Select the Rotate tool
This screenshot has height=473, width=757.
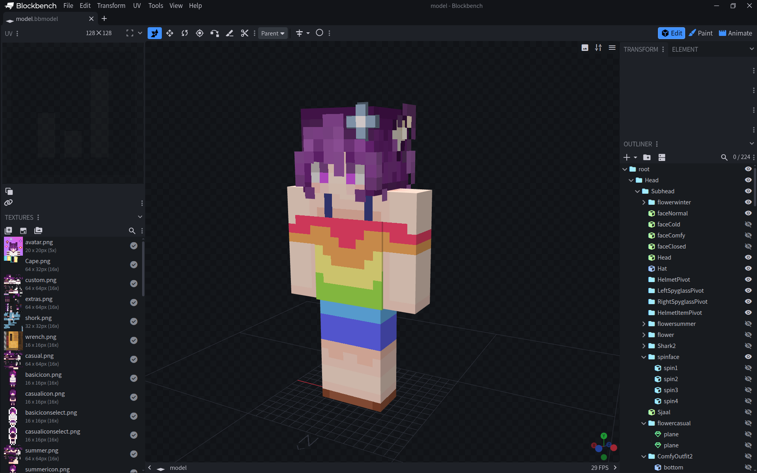(x=185, y=33)
